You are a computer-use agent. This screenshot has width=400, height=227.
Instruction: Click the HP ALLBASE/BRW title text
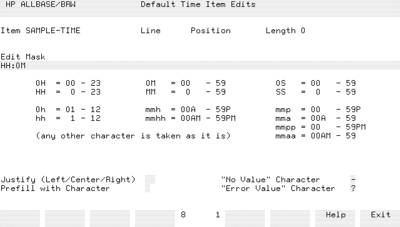pos(40,4)
